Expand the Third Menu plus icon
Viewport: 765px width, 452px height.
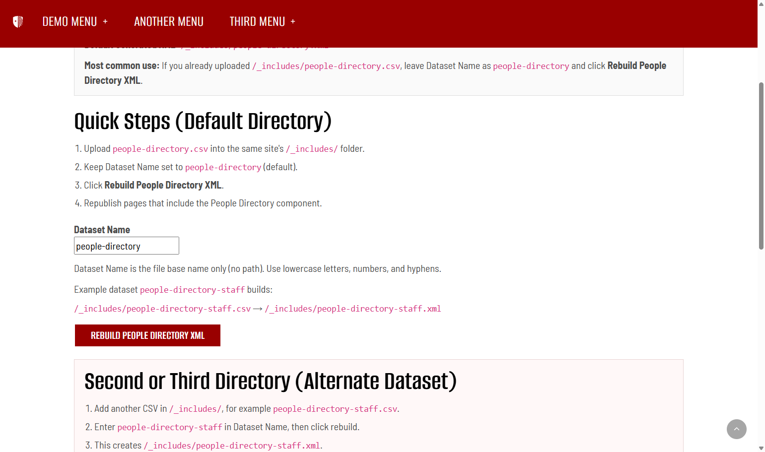pos(293,22)
